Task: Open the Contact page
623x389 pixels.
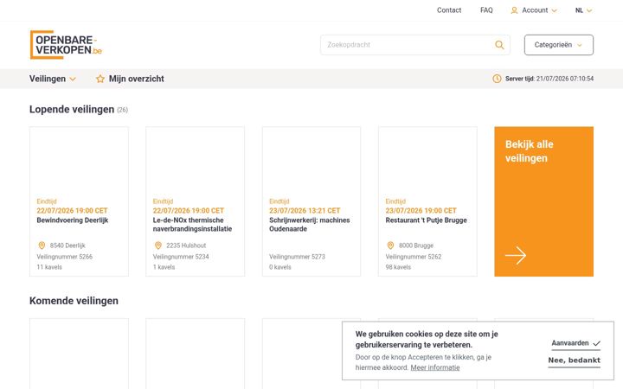Action: point(449,10)
